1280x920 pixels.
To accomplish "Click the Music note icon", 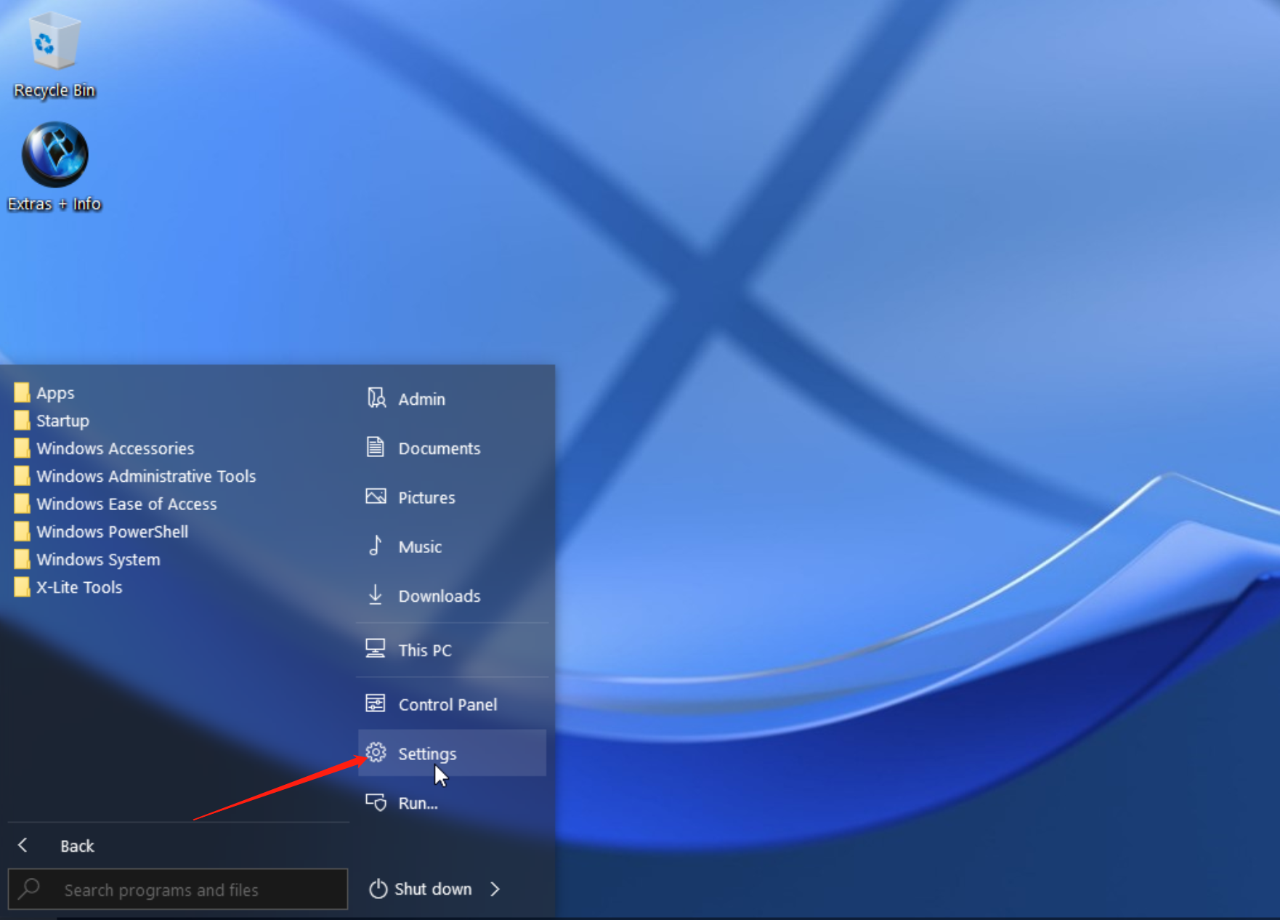I will (376, 546).
